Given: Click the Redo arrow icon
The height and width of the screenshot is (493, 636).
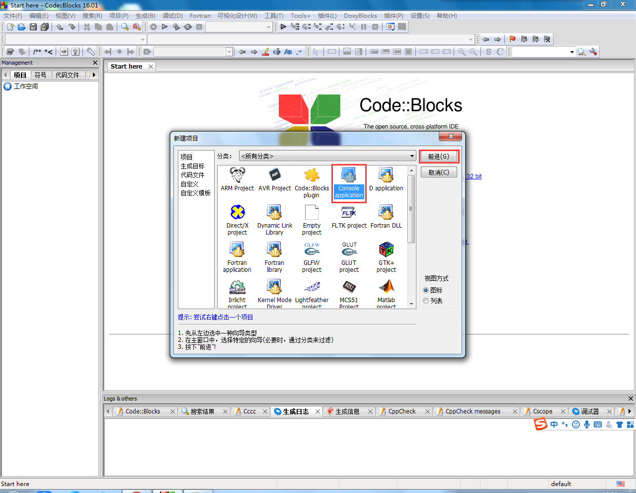Looking at the screenshot, I should pyautogui.click(x=72, y=27).
